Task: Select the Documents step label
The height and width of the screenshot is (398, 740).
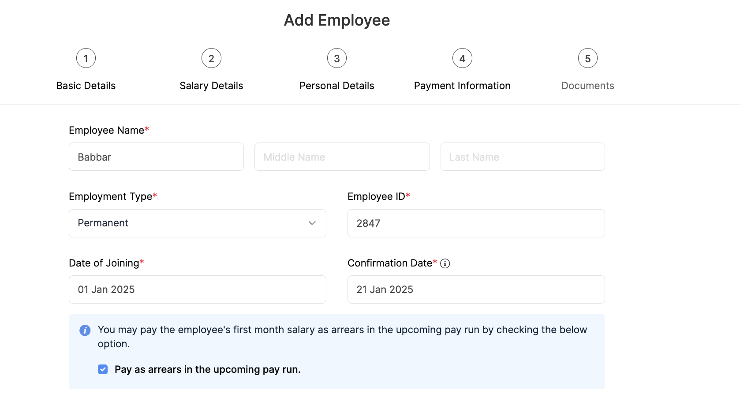Action: pyautogui.click(x=587, y=85)
